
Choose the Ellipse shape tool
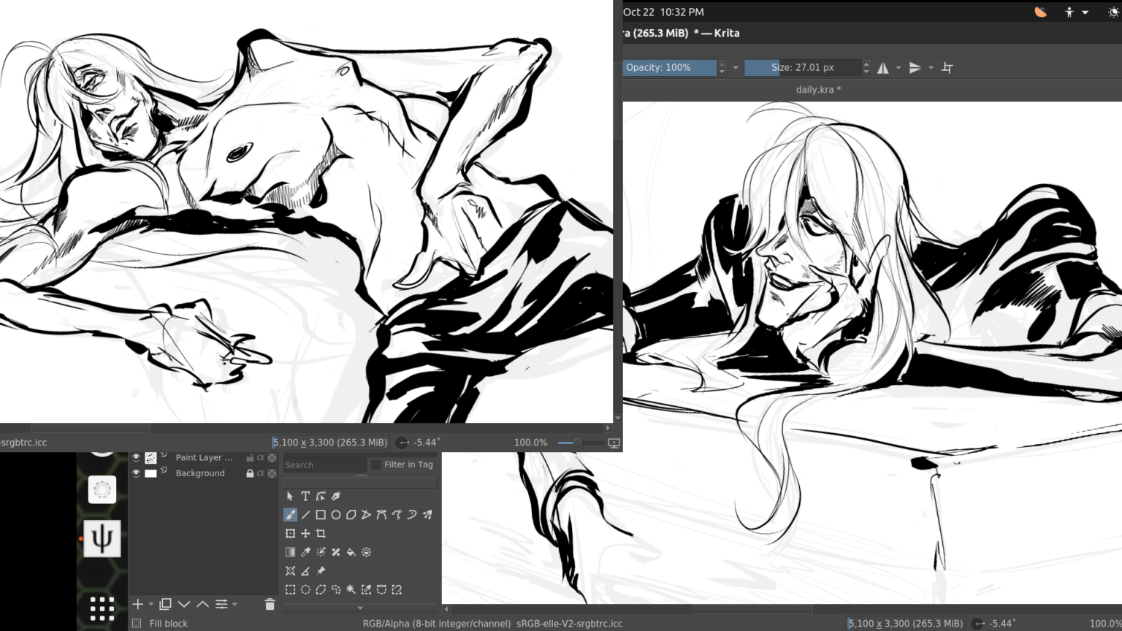[336, 515]
